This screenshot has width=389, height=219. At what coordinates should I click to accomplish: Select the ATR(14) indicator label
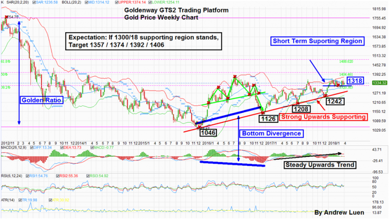tap(8, 200)
